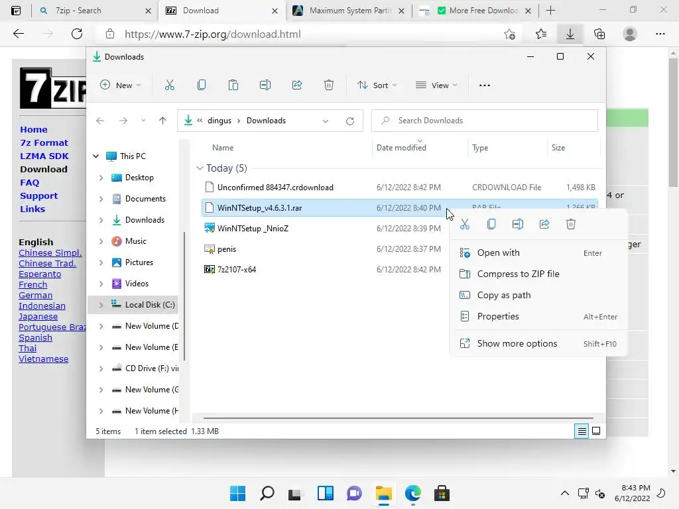
Task: Select the 7z2107-x64 file
Action: pos(237,270)
